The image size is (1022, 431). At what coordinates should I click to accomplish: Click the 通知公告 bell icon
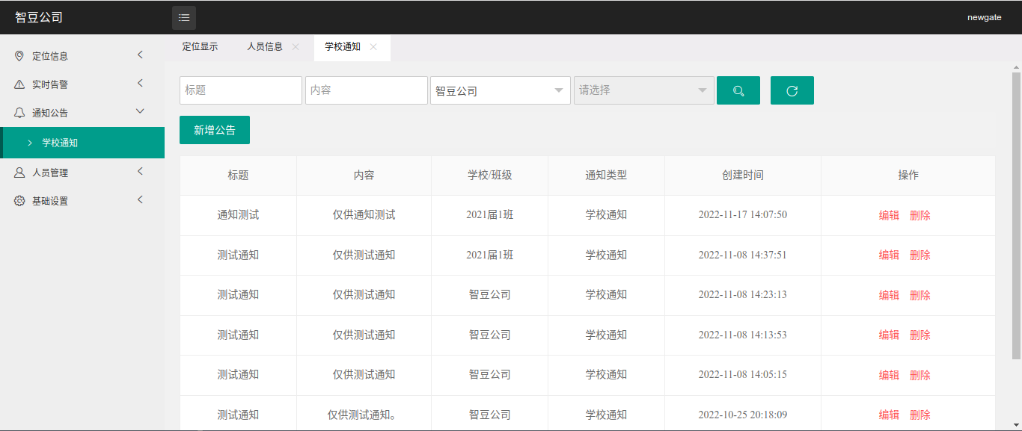point(19,113)
